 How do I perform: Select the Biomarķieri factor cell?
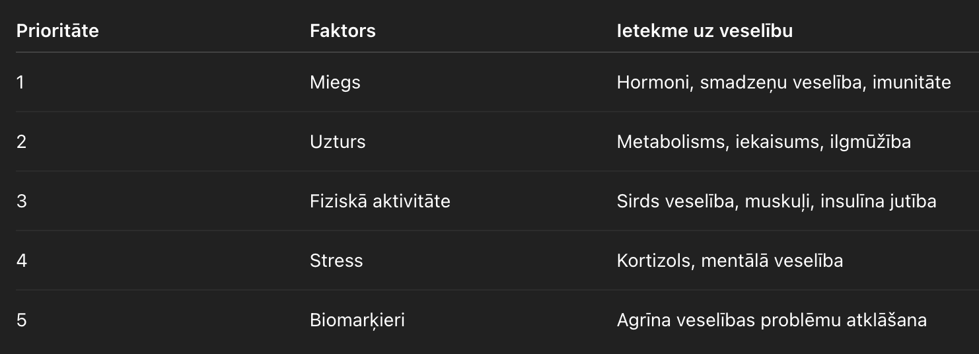[357, 320]
